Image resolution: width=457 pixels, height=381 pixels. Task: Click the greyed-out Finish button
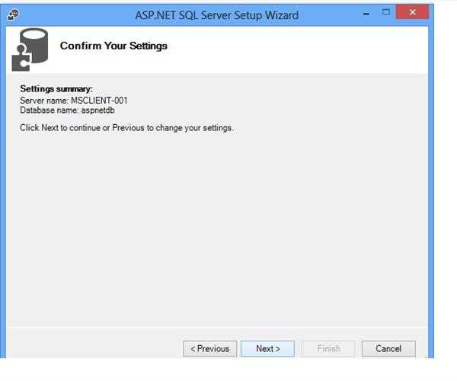[328, 348]
